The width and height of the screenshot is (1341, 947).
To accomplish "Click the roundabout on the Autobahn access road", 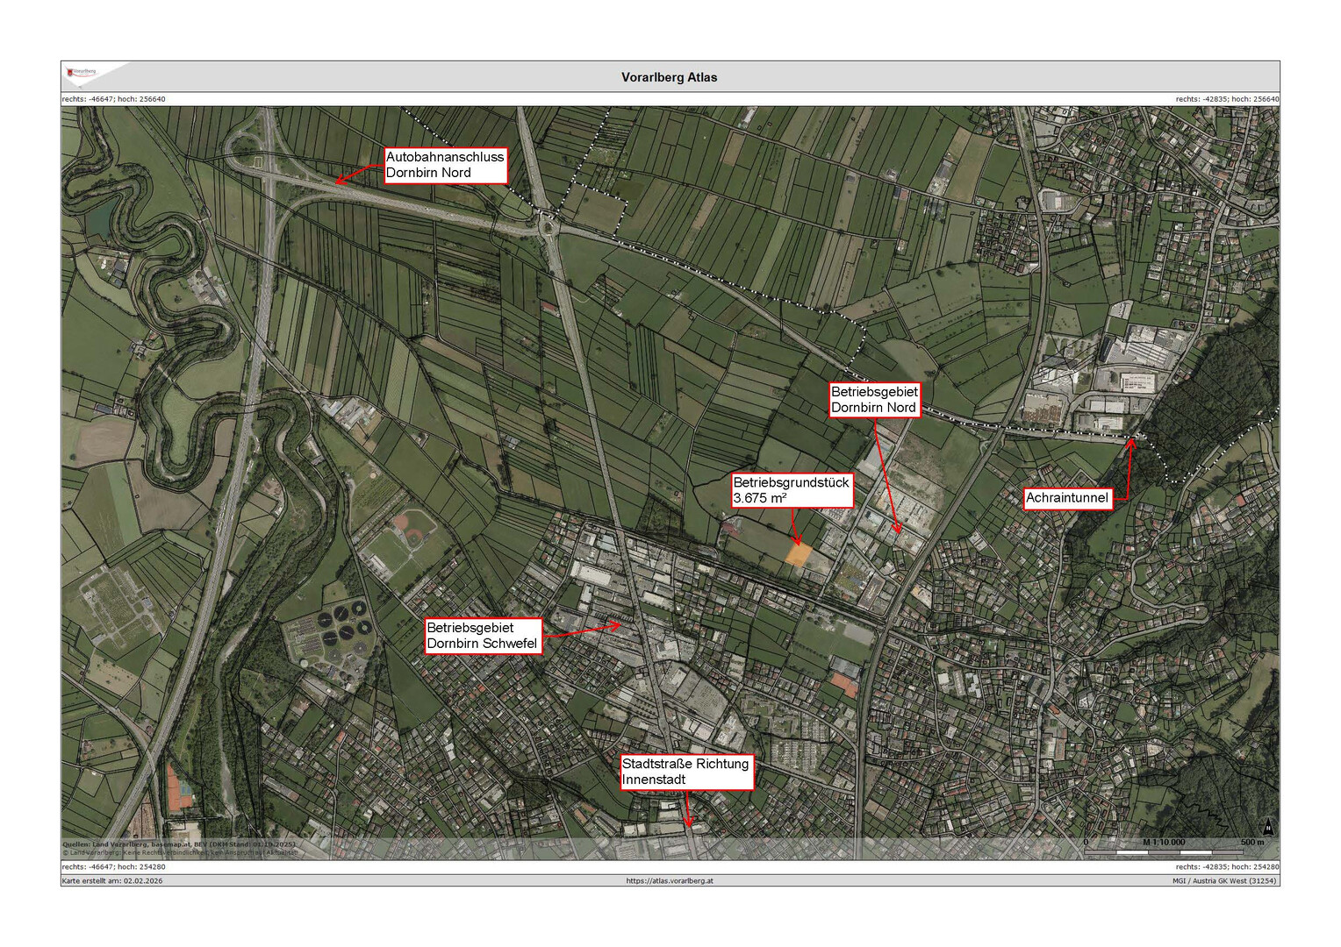I will [x=549, y=224].
